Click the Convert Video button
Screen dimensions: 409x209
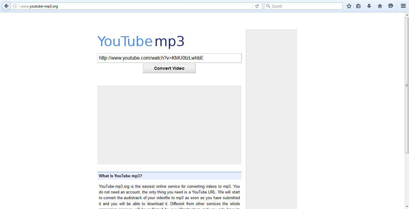coord(169,68)
